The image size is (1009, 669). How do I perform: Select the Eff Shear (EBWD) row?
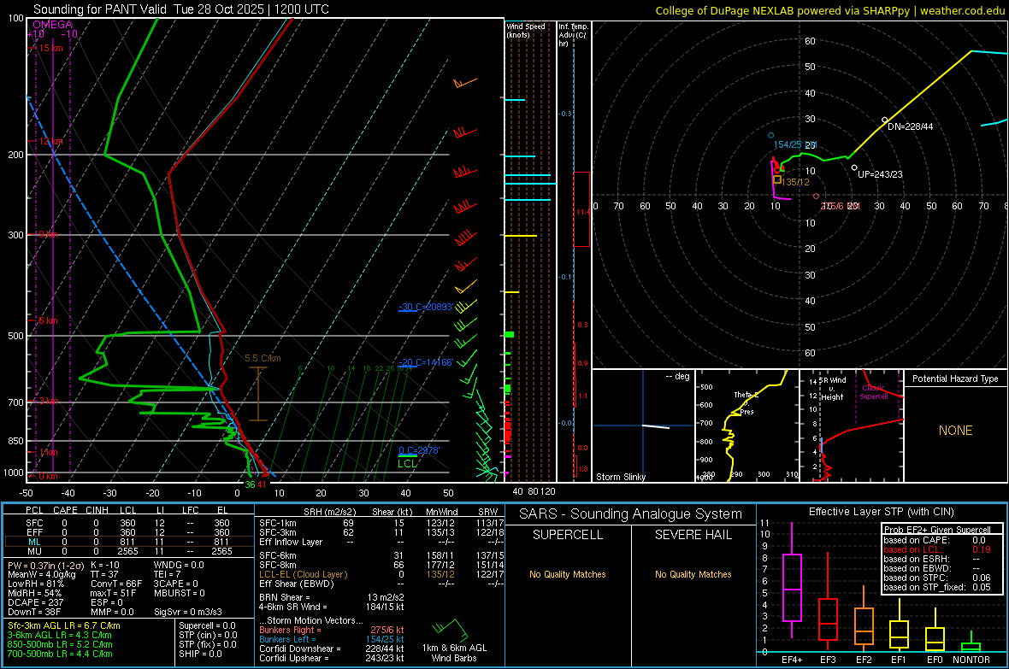[381, 584]
